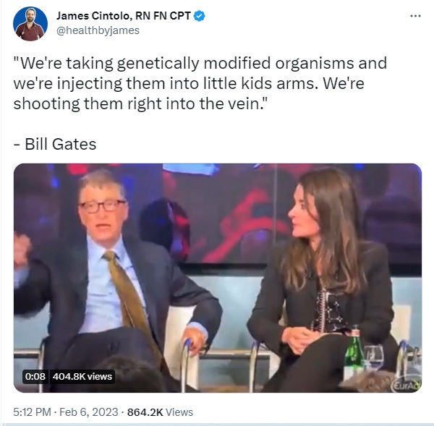Click the wine glass in the video
The height and width of the screenshot is (426, 434).
373,357
